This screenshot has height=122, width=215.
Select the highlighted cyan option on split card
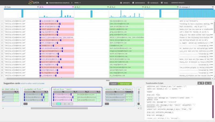point(59,103)
